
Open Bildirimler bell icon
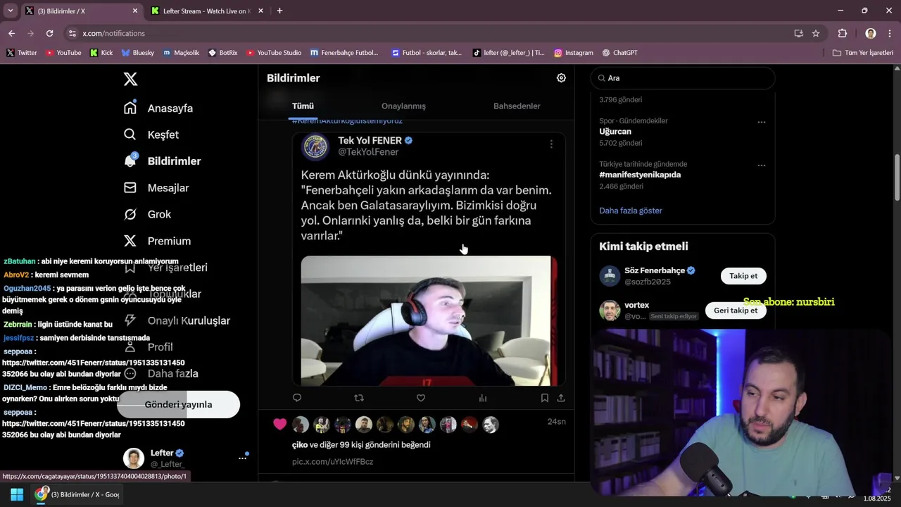[130, 161]
